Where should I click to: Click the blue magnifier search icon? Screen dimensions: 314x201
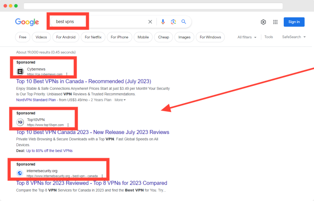point(184,22)
